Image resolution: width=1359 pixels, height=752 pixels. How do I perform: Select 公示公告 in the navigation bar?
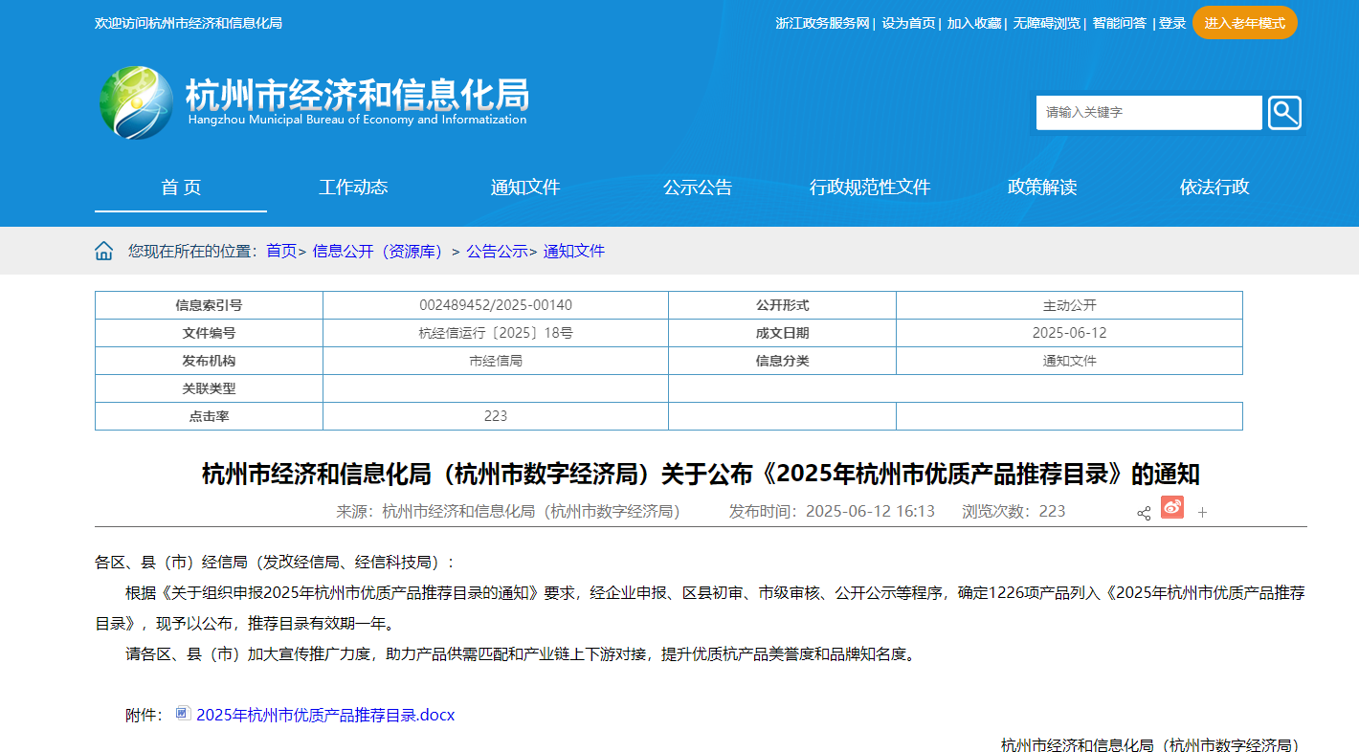pos(698,188)
